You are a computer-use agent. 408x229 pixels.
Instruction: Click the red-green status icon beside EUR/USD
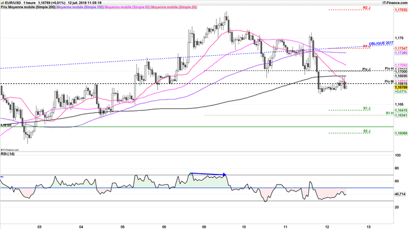(2, 3)
